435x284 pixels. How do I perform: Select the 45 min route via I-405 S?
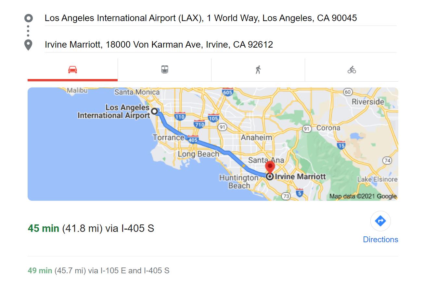coord(91,229)
